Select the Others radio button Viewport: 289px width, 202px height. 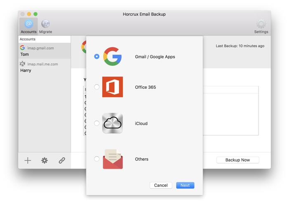click(97, 159)
